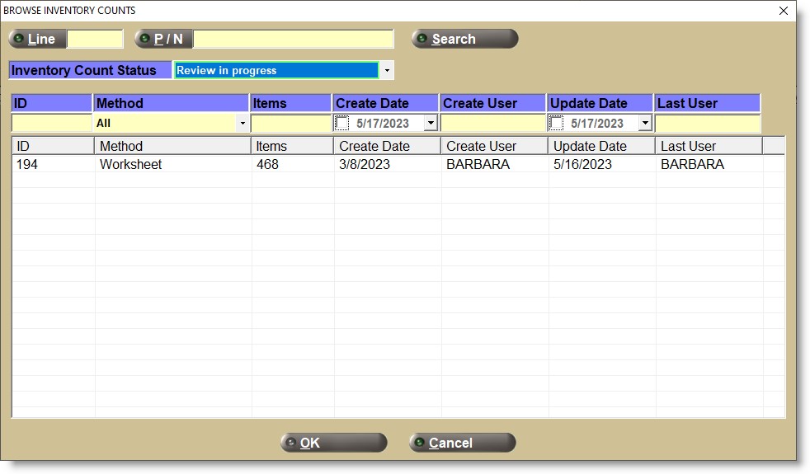Click the Last User column header
810x474 pixels.
tap(708, 146)
